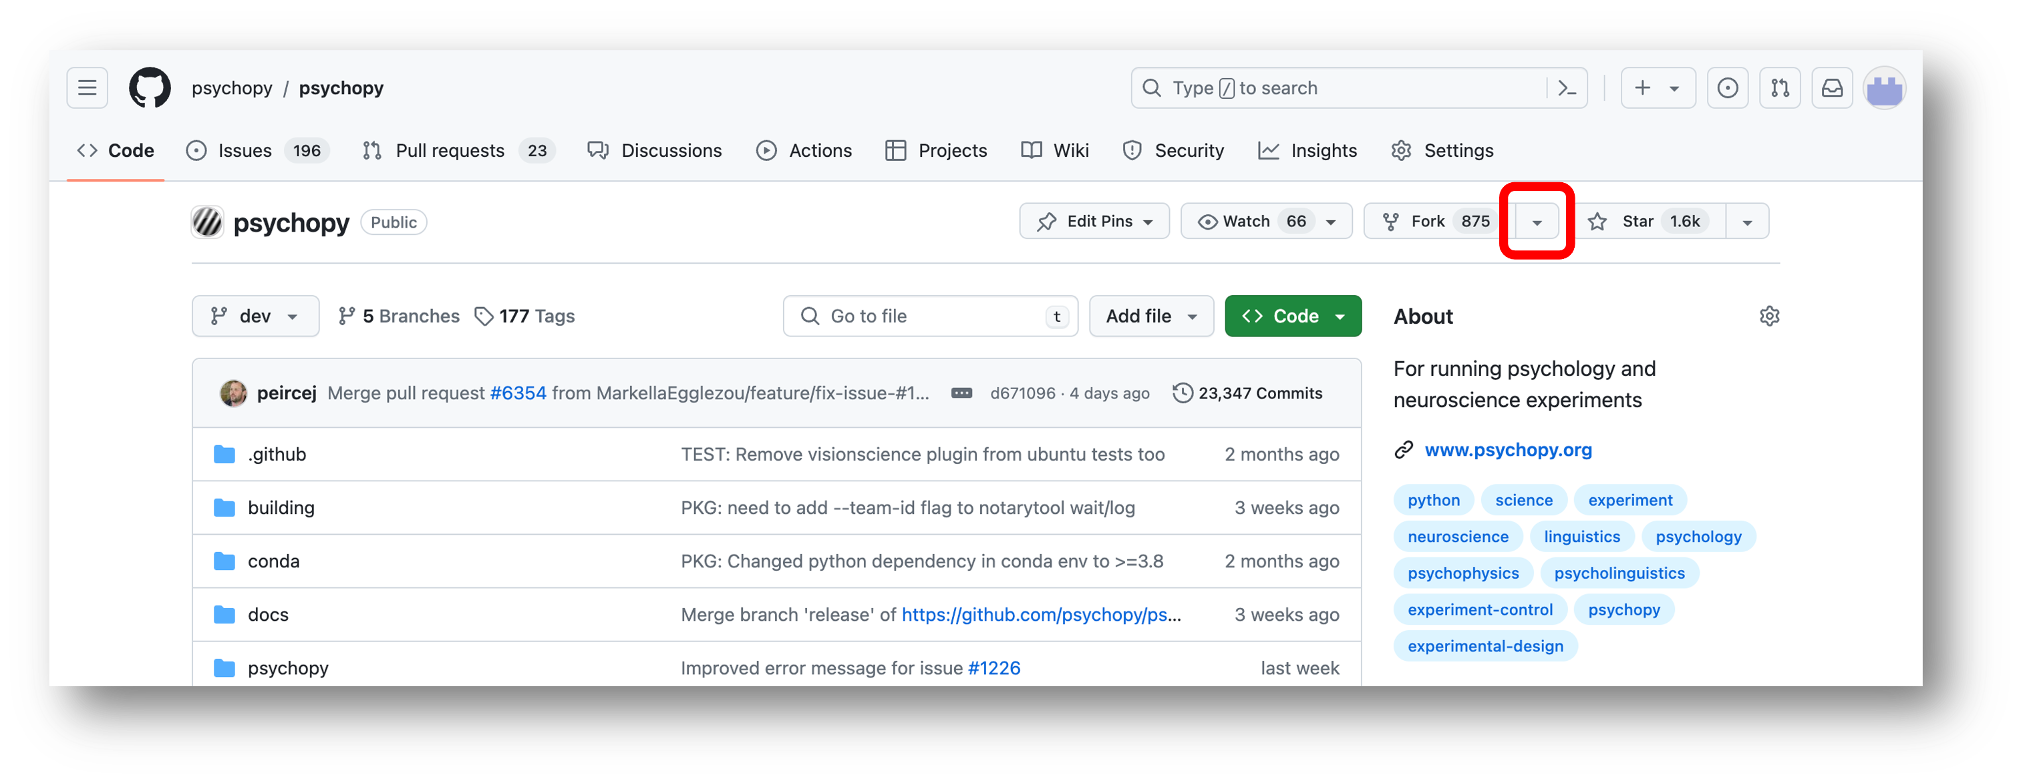Click the search magnifier icon in header

pyautogui.click(x=1151, y=88)
